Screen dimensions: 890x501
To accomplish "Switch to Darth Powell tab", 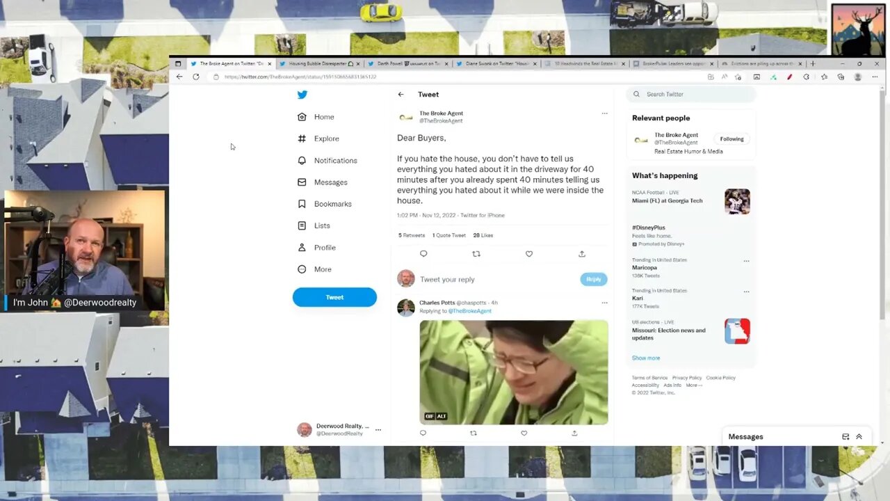I will click(407, 63).
